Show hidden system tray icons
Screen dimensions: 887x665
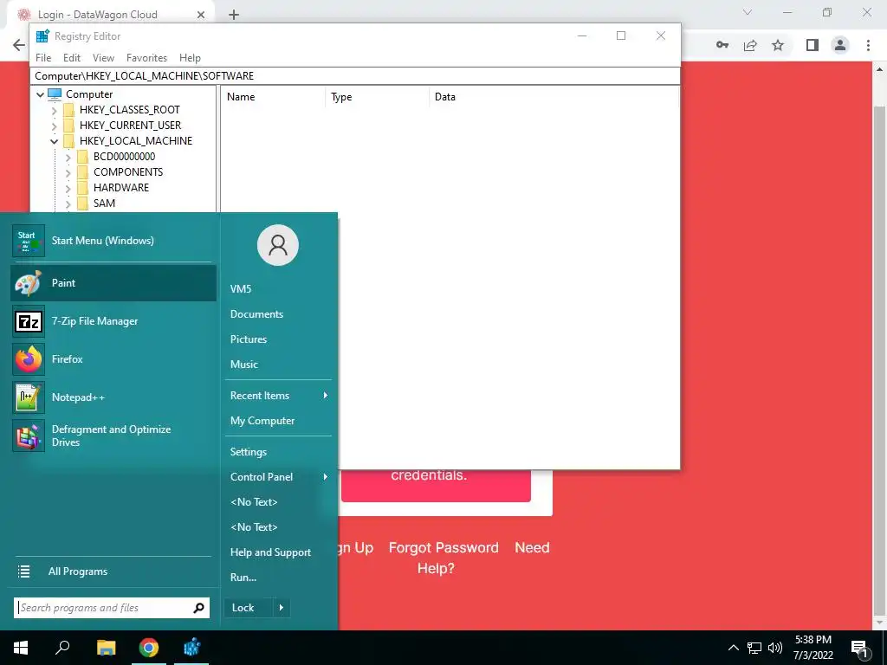coord(733,648)
